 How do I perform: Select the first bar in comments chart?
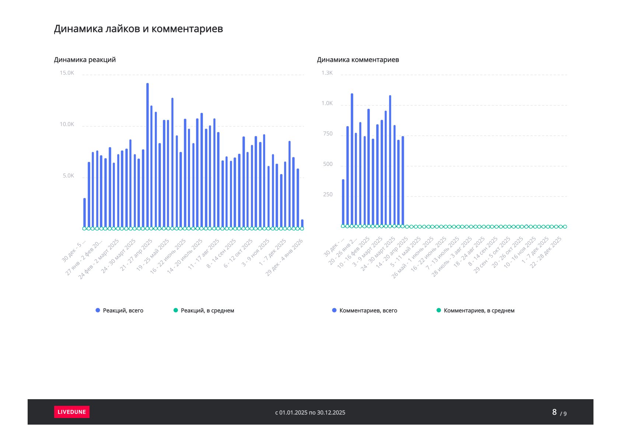pos(343,203)
